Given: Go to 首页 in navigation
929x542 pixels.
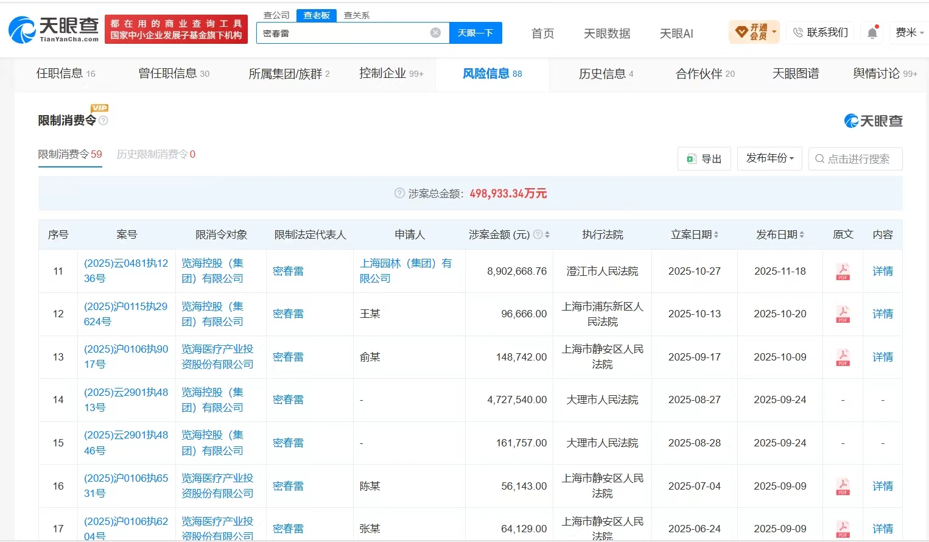Looking at the screenshot, I should 543,33.
